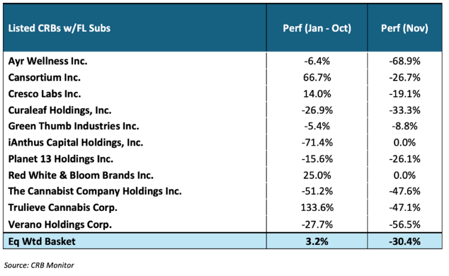449x276 pixels.
Task: Click the 'Perf (Nov)' column header
Action: (405, 29)
